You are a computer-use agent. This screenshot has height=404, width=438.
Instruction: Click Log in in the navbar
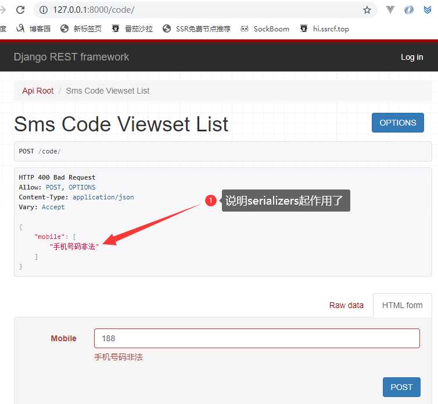tap(412, 57)
